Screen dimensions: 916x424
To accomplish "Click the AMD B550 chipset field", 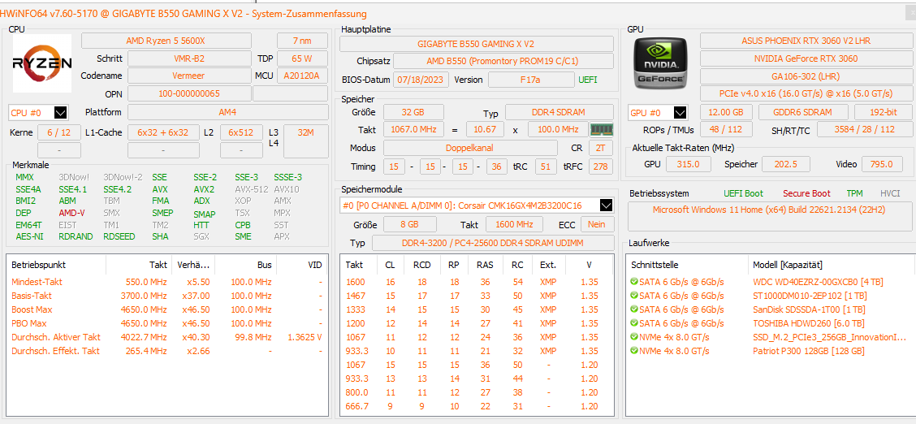I will point(503,61).
